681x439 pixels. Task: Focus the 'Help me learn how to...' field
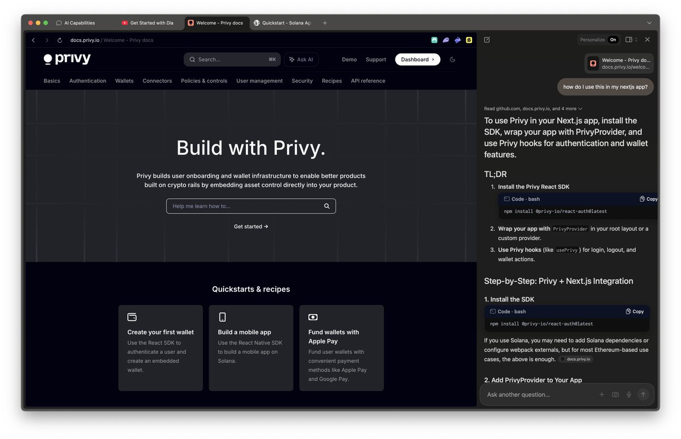251,206
